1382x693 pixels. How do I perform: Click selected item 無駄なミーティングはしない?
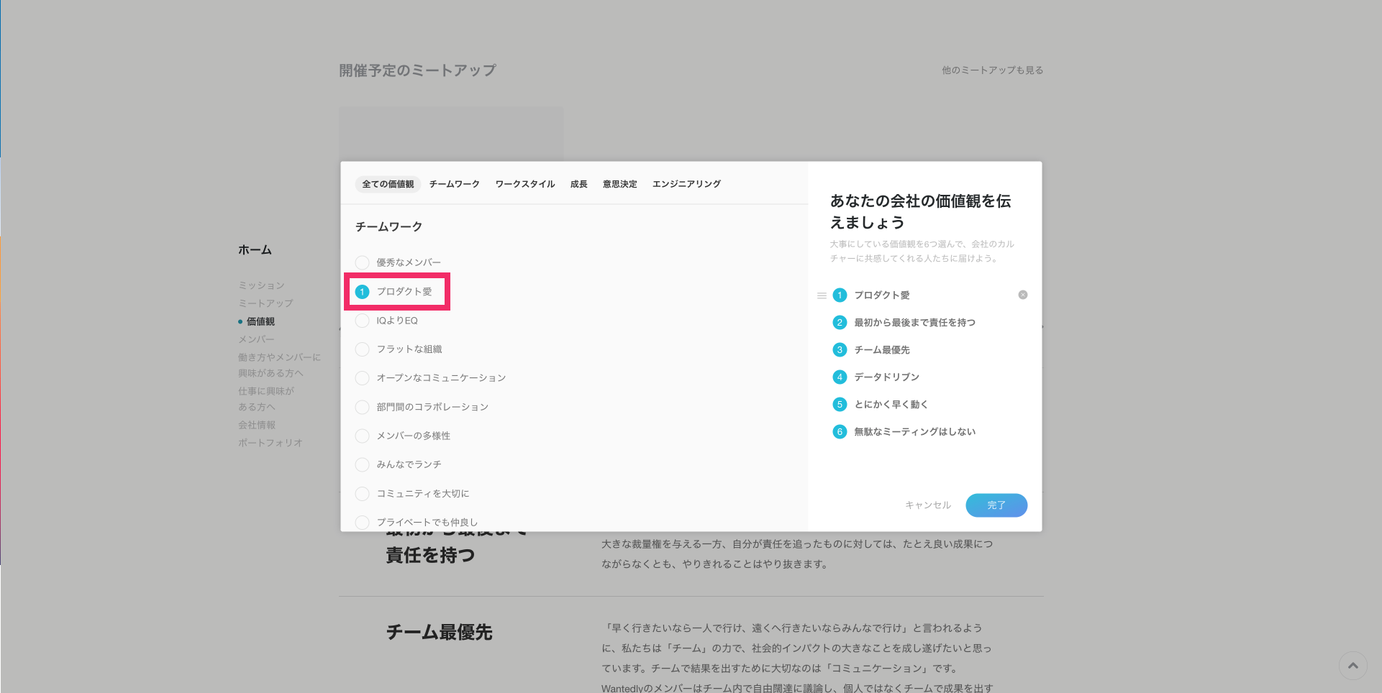(x=914, y=432)
